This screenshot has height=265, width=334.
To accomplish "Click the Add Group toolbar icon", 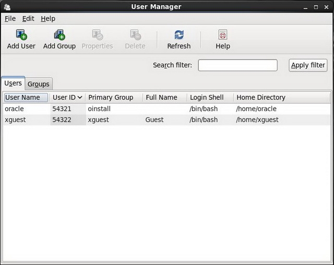I will tap(59, 35).
